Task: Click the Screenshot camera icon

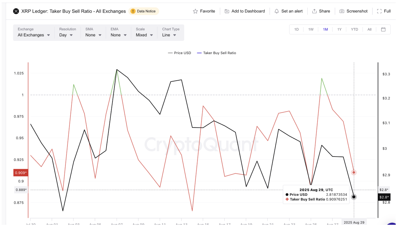Action: (342, 11)
